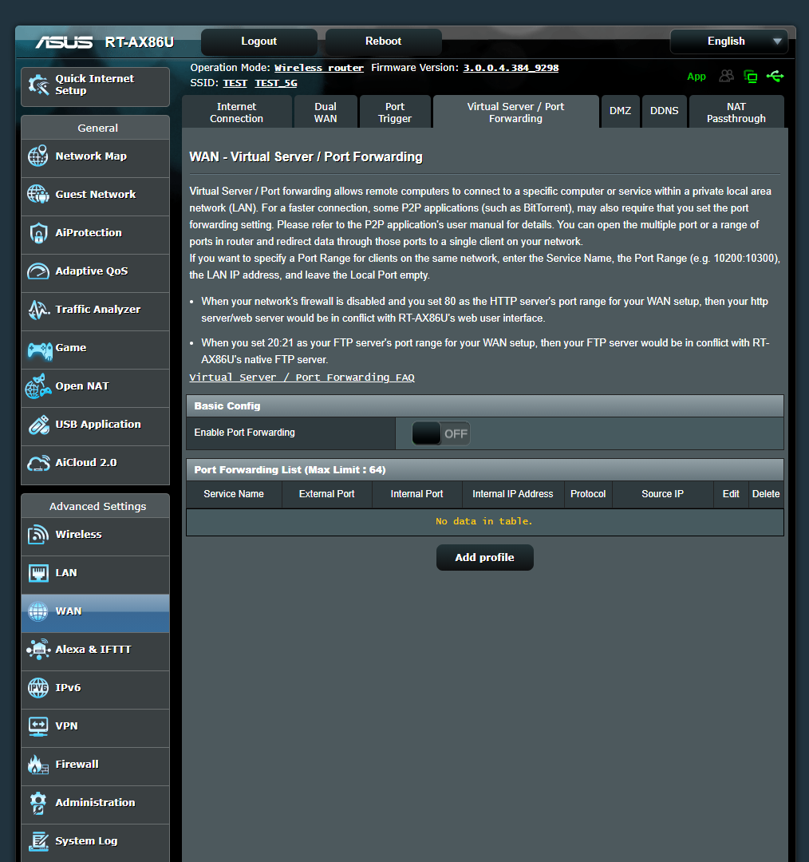Screen dimensions: 809x862
Task: Click the Alexa & IFTTT icon
Action: [x=38, y=650]
